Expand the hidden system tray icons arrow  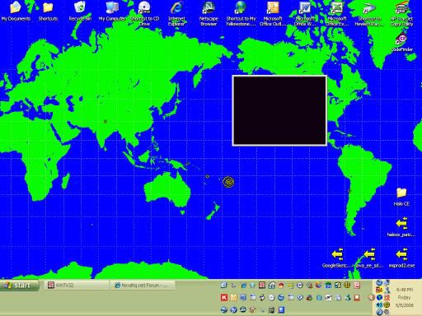[x=371, y=297]
